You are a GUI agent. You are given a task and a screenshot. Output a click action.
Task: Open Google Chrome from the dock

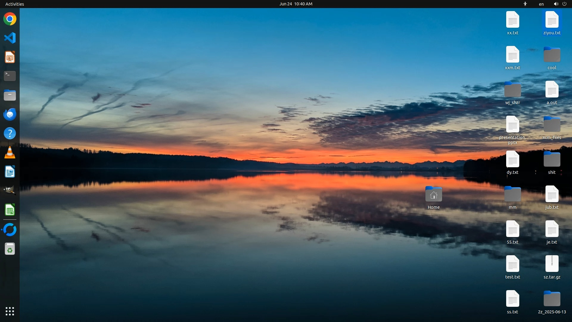point(10,19)
